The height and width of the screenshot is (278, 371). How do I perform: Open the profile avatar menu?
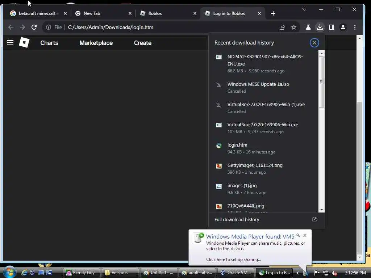343,27
